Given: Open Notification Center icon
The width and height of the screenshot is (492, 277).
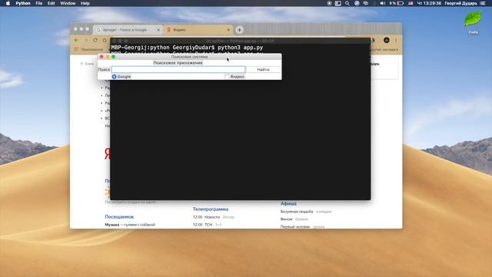Looking at the screenshot, I should tap(483, 3).
